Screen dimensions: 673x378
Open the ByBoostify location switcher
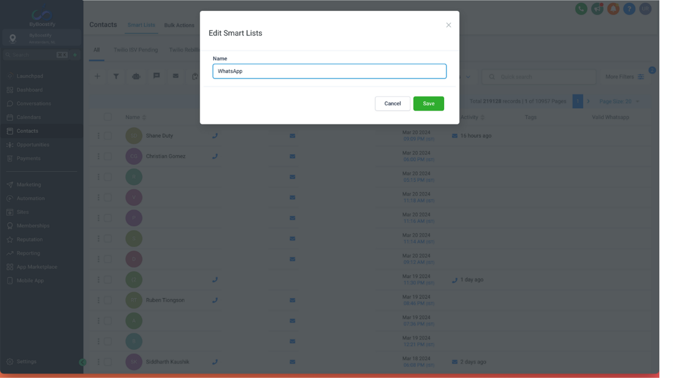[x=41, y=39]
